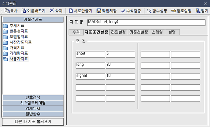Expand the 시스템트레이딩 section
The width and height of the screenshot is (210, 127).
point(33,103)
